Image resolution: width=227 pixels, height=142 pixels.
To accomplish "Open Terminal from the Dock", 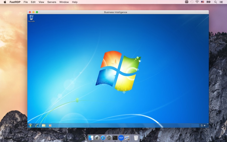I will 115,138.
